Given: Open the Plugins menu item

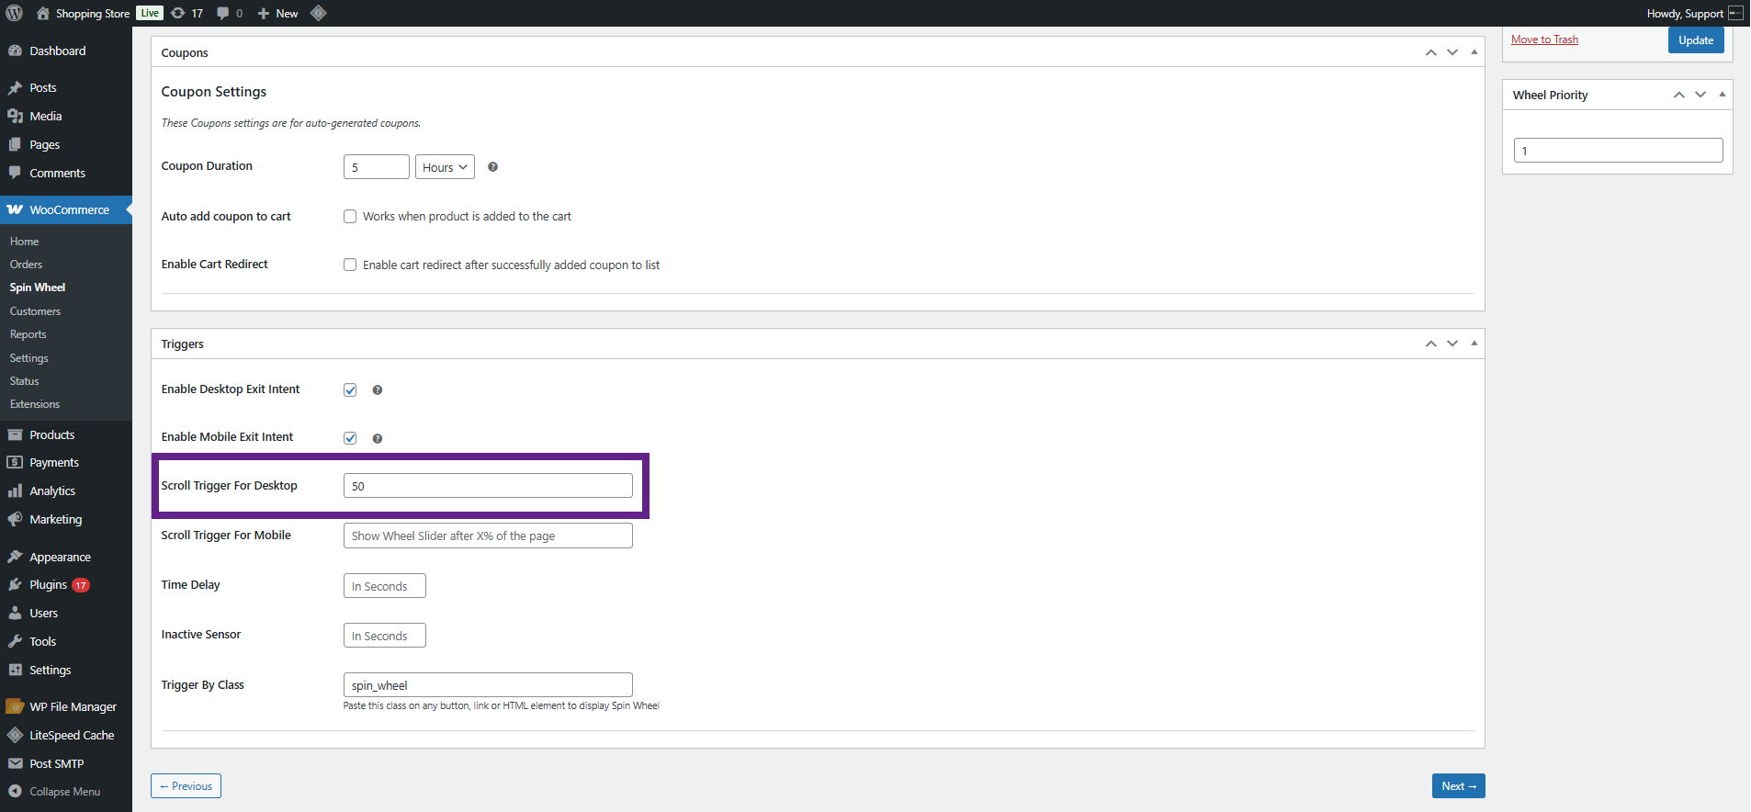Looking at the screenshot, I should (48, 585).
